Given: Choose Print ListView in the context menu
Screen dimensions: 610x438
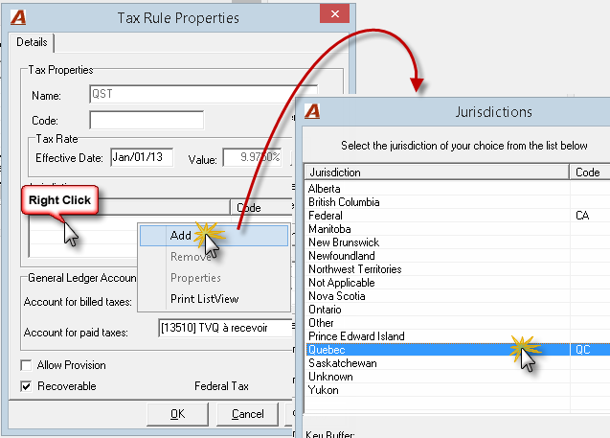Looking at the screenshot, I should pos(214,299).
